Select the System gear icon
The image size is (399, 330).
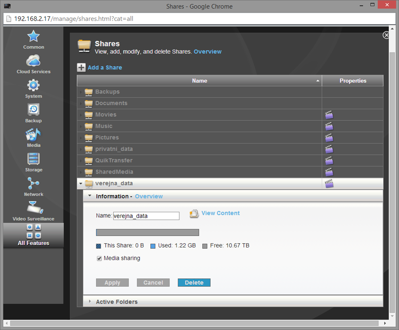[x=34, y=86]
